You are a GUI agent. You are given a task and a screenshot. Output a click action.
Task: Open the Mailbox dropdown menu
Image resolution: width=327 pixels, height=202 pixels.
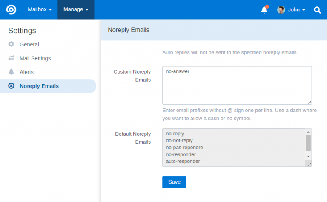click(40, 10)
